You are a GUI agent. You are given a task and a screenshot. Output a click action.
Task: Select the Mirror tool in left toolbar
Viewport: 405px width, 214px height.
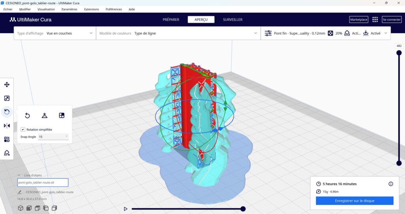coord(7,126)
